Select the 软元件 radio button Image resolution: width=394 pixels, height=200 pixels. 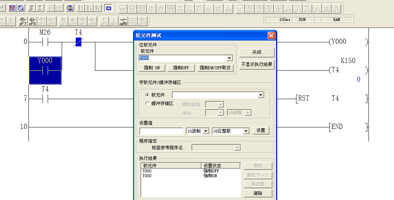(x=148, y=95)
